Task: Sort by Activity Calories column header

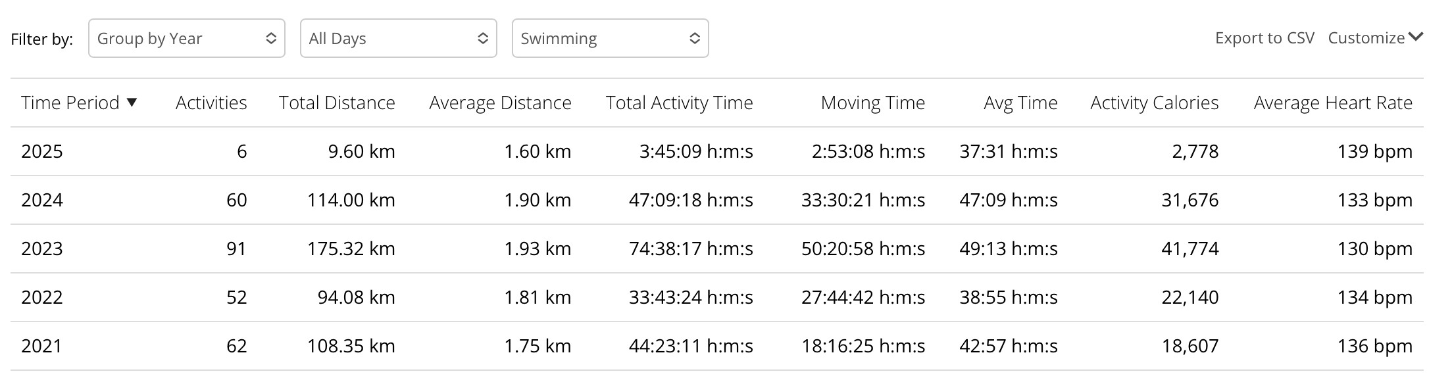Action: click(1154, 103)
